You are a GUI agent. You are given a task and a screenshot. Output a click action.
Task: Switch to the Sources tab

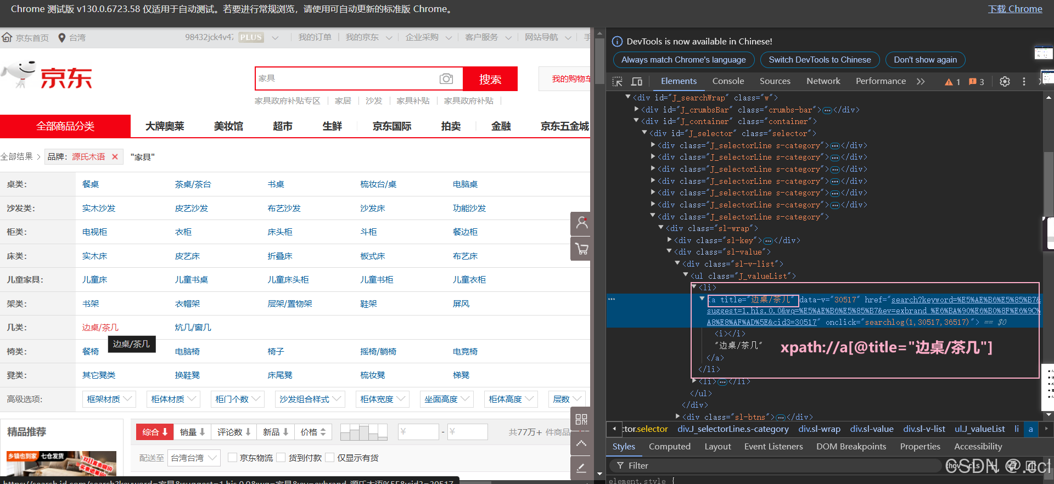pos(775,81)
